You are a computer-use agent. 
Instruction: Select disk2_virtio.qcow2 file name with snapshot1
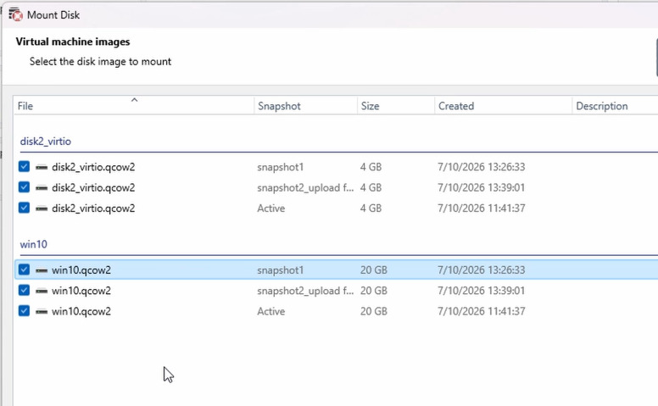click(93, 167)
